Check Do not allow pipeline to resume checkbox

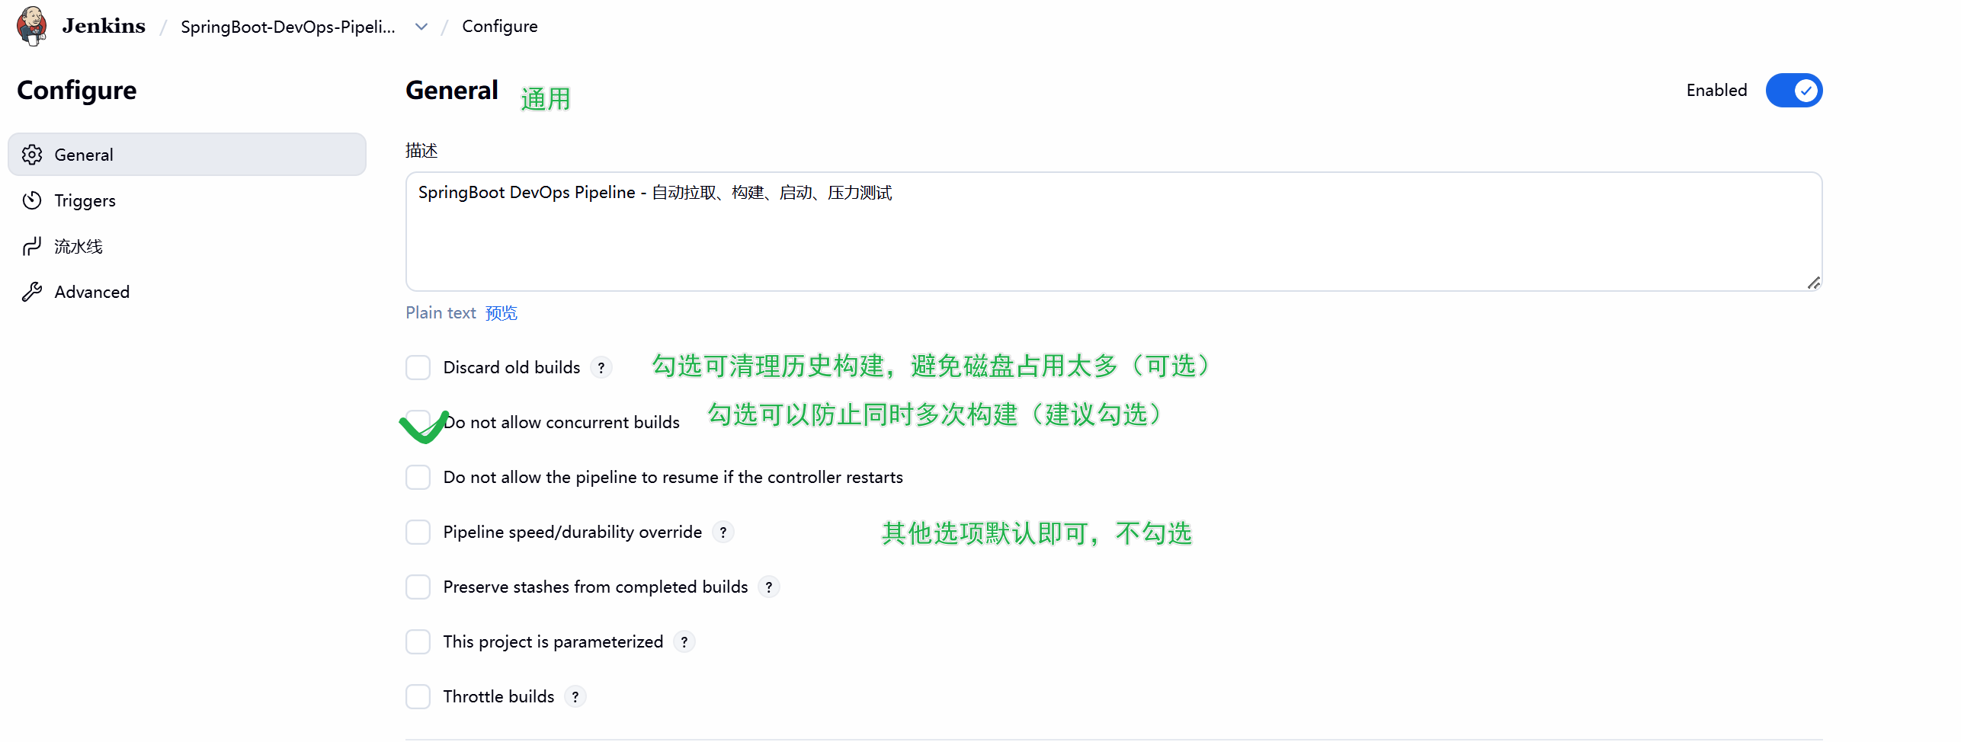[x=418, y=477]
